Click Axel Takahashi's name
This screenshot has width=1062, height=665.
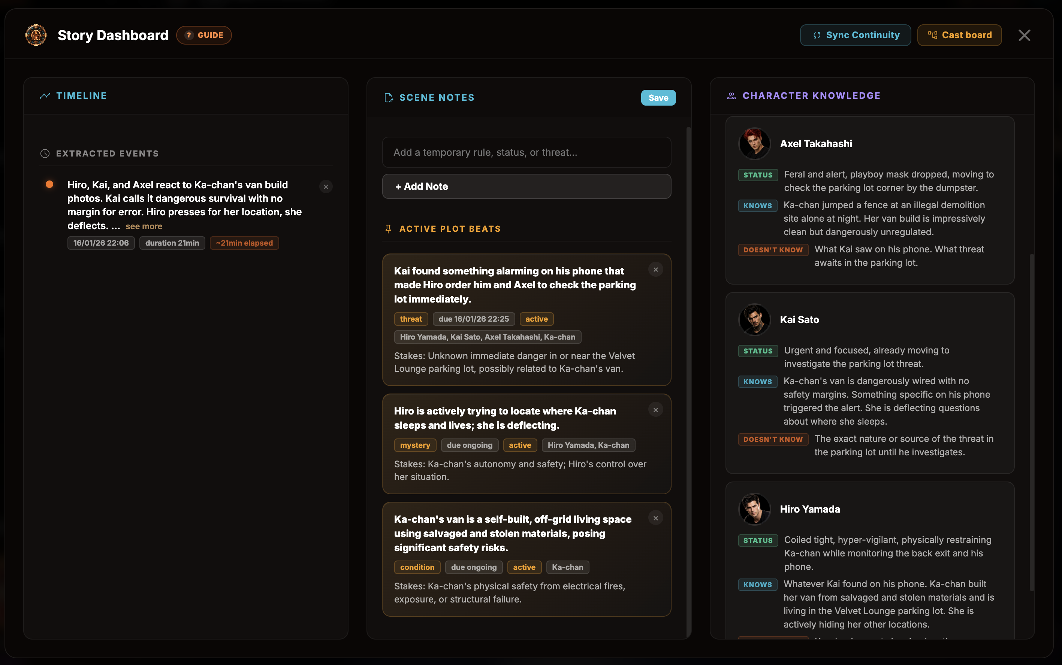click(x=816, y=144)
